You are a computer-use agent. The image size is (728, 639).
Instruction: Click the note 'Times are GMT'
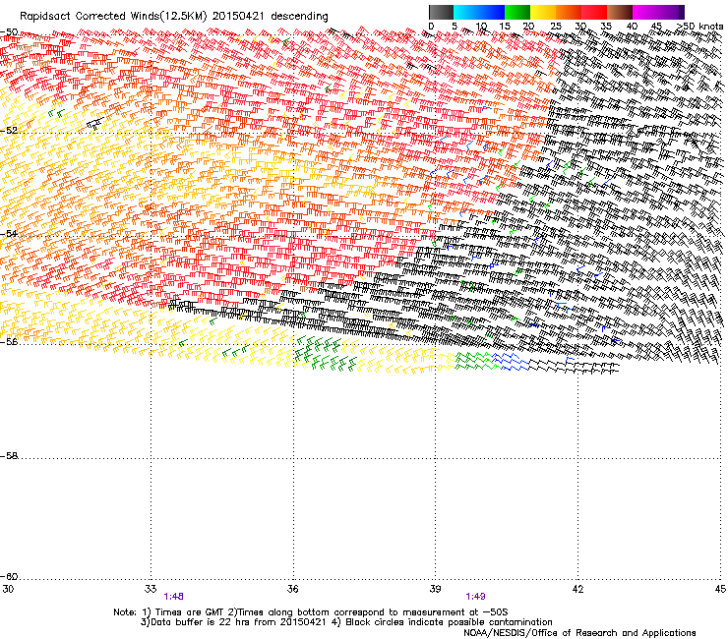(189, 612)
